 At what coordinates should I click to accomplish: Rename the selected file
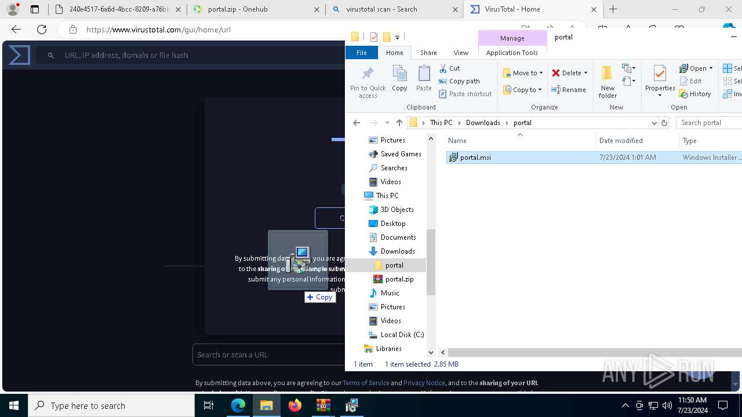click(x=569, y=90)
